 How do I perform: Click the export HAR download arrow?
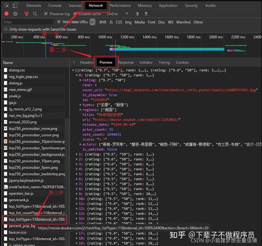tap(146, 14)
